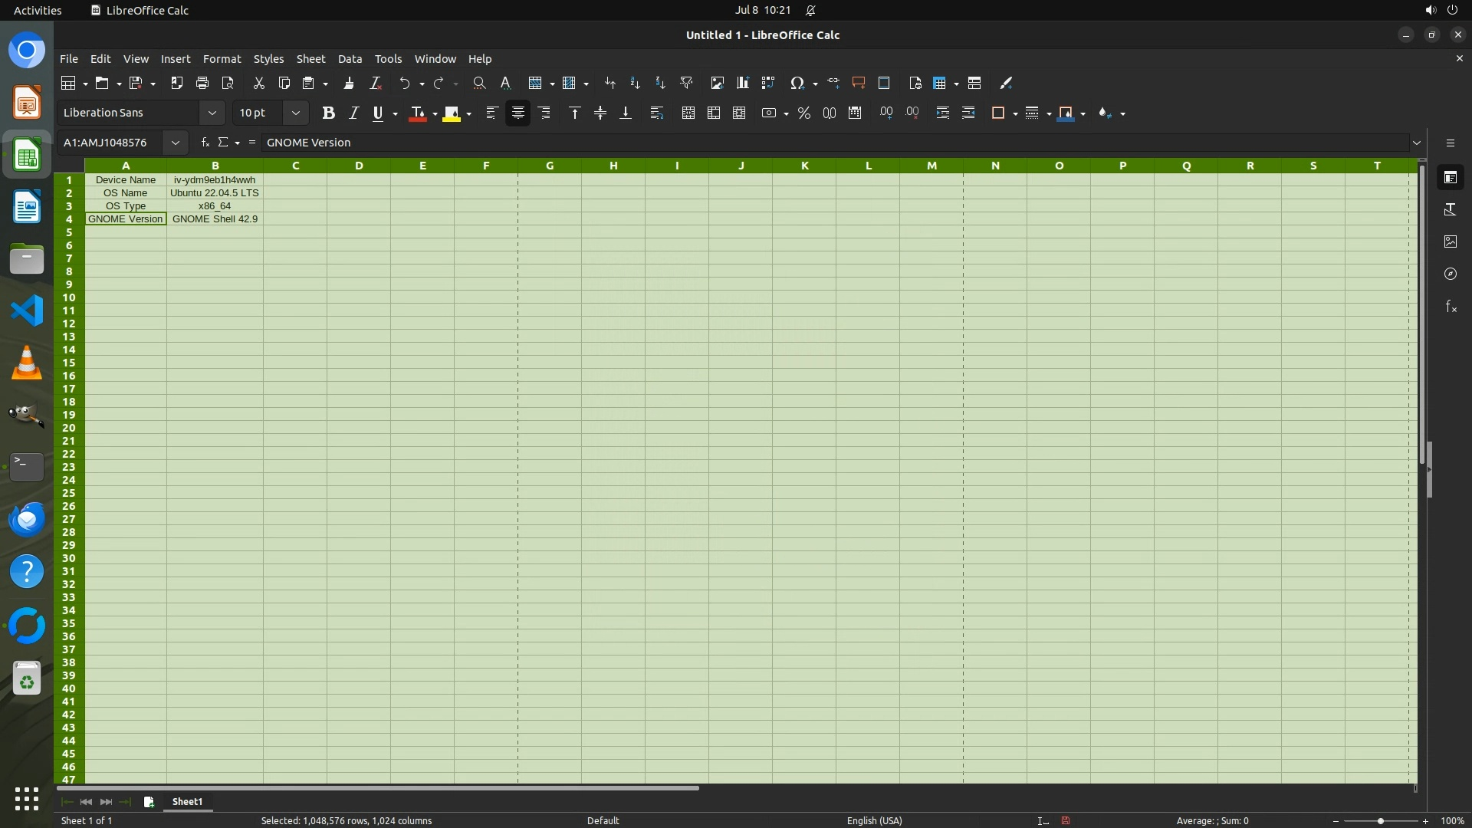Screen dimensions: 1472x828
Task: Click Insert Special Character omega icon
Action: coord(797,83)
